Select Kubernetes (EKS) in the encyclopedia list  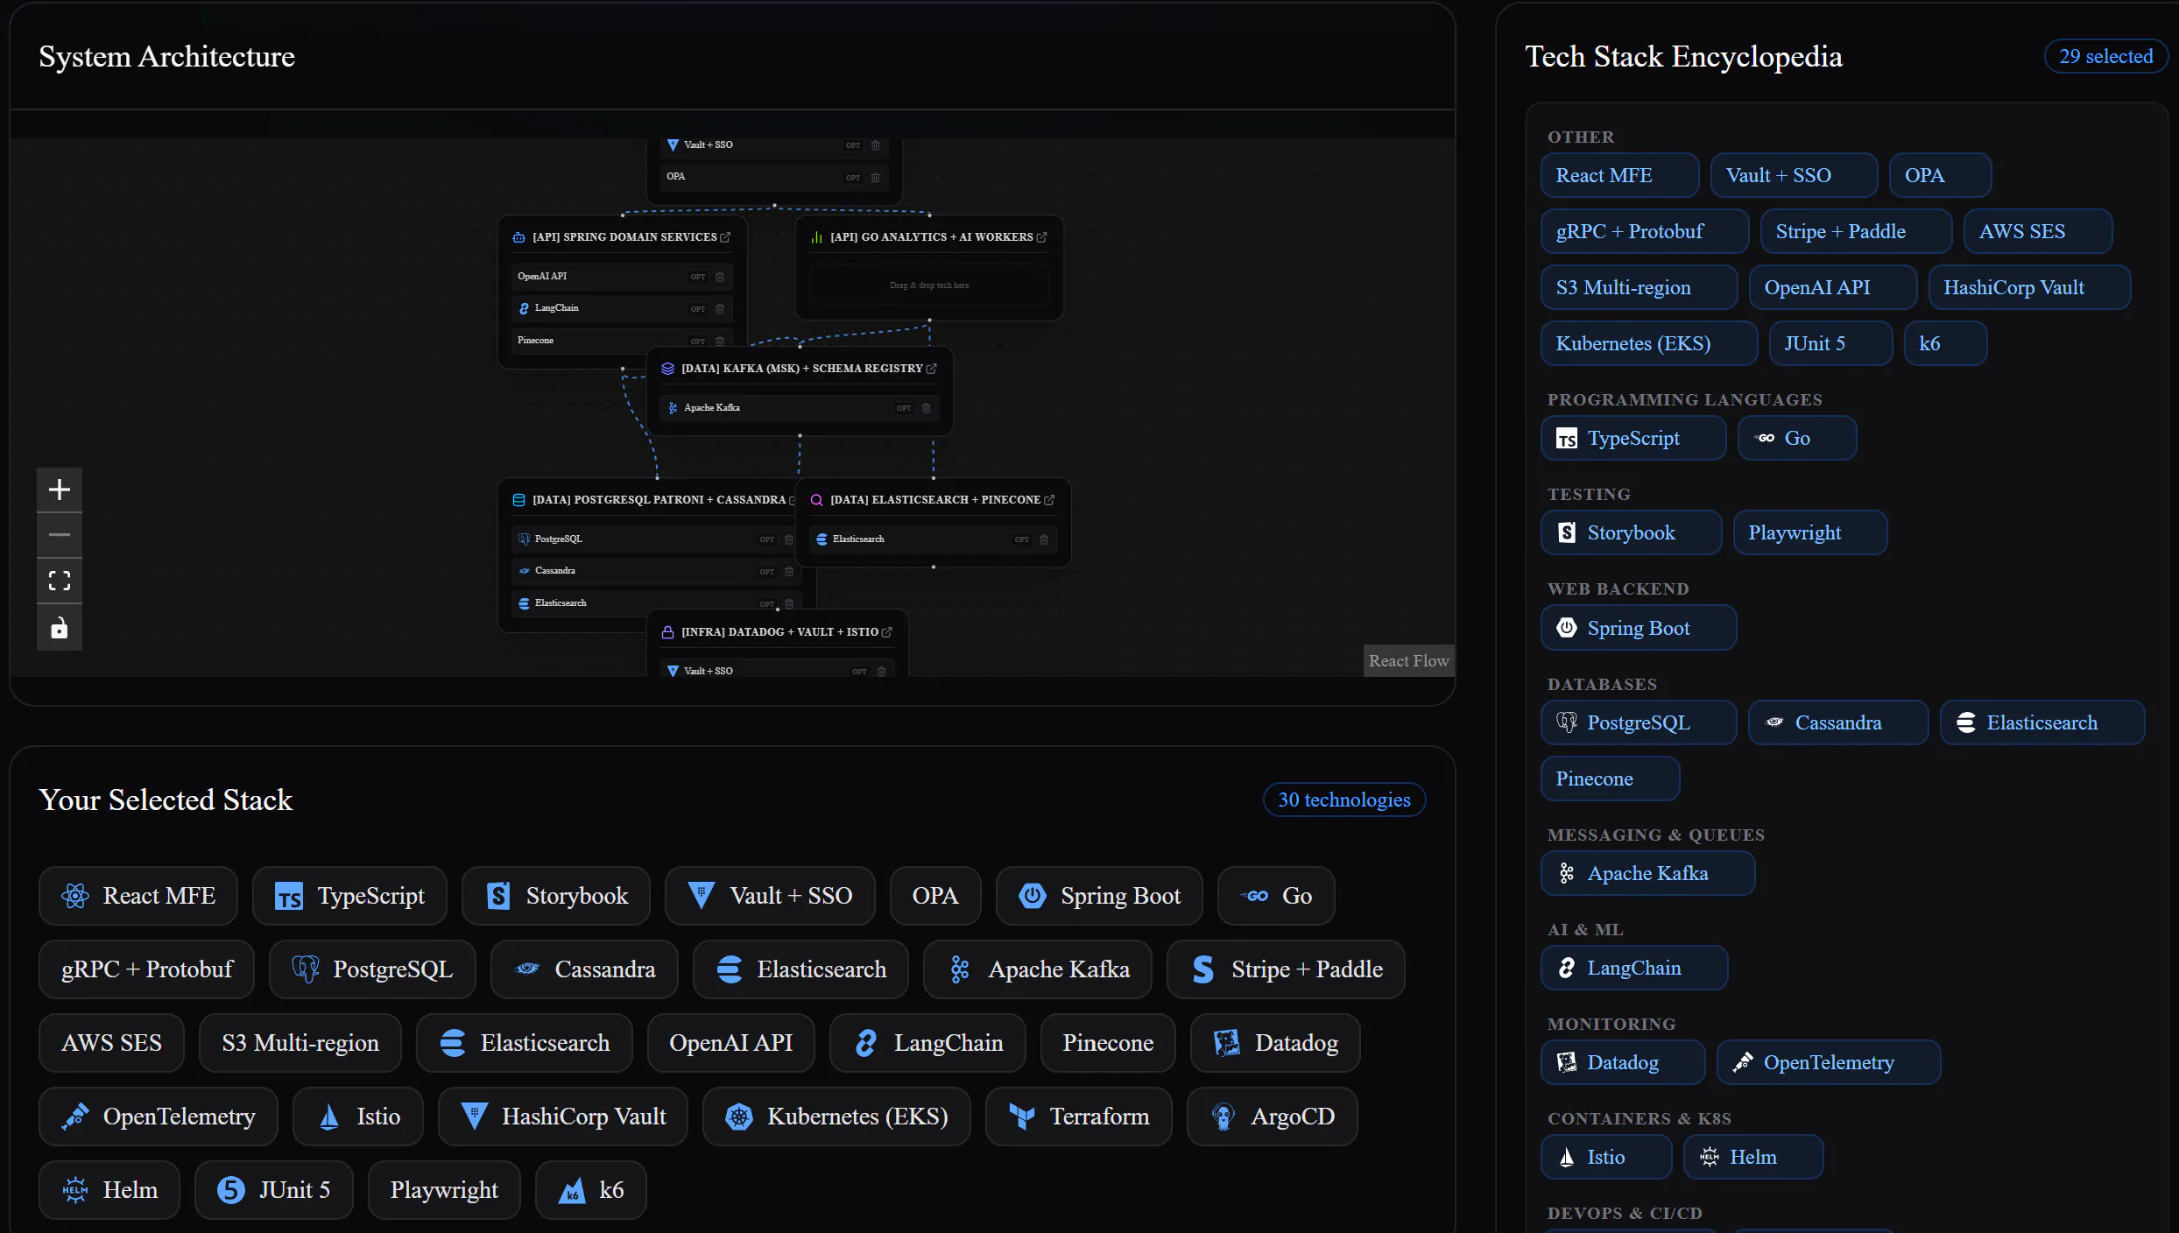click(1649, 343)
